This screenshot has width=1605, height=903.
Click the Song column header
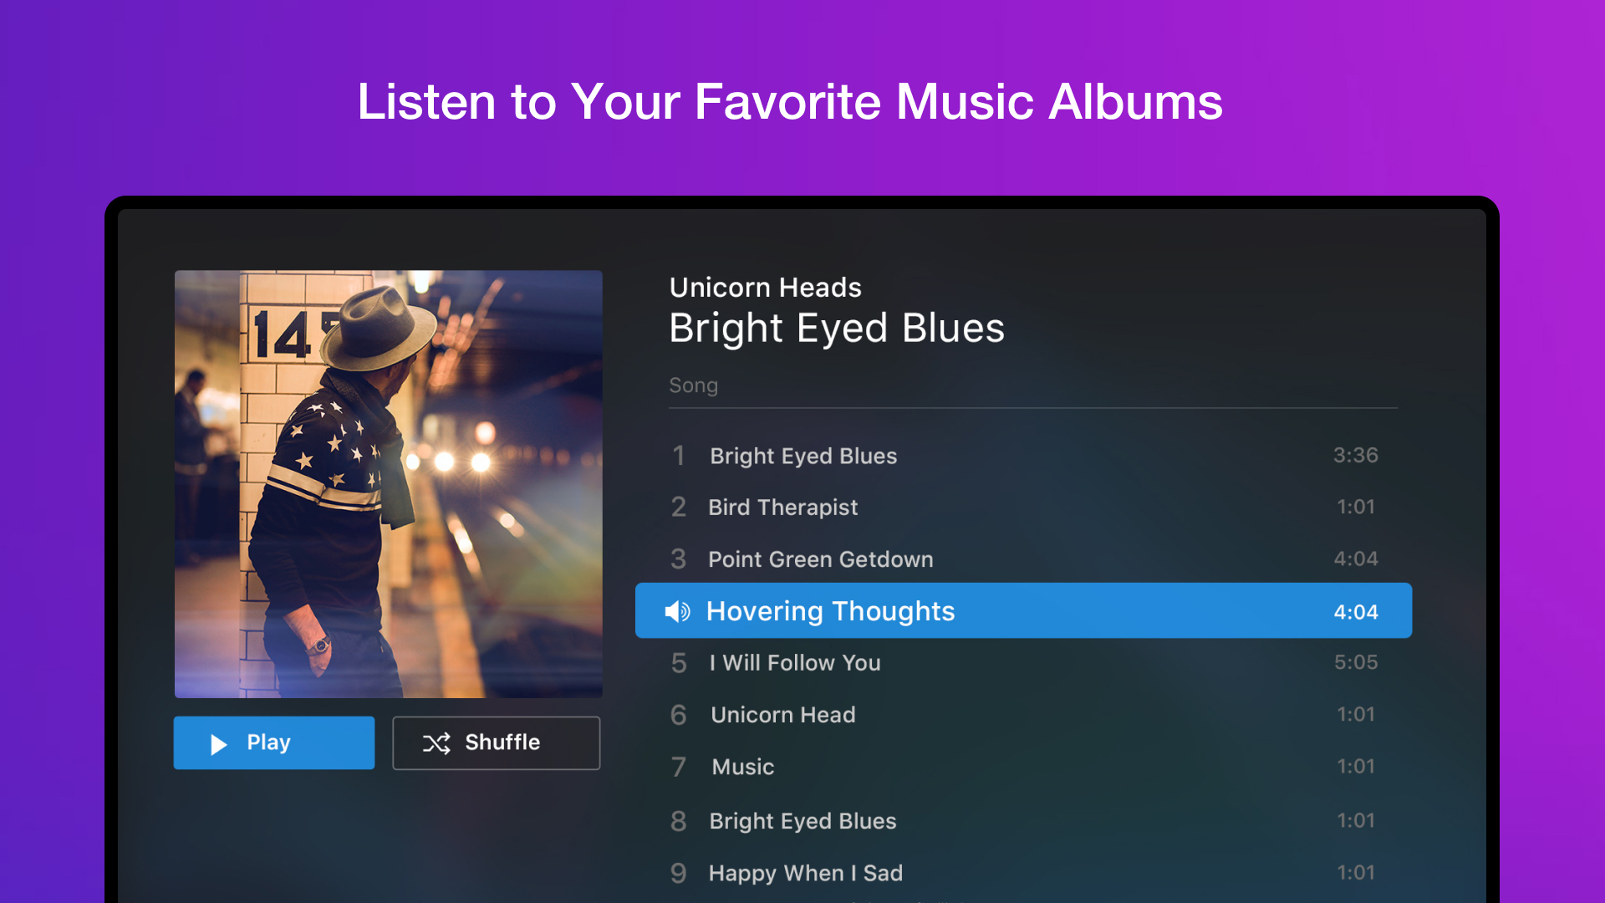[693, 385]
